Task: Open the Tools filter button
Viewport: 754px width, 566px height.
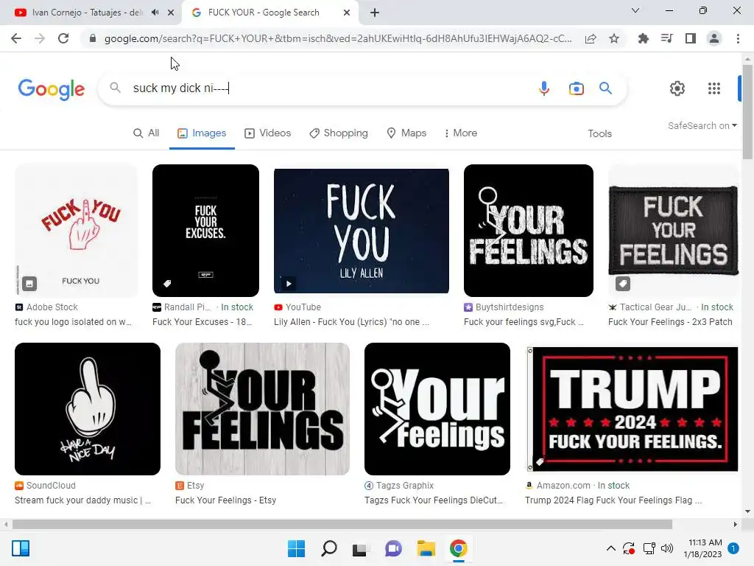Action: click(x=599, y=134)
